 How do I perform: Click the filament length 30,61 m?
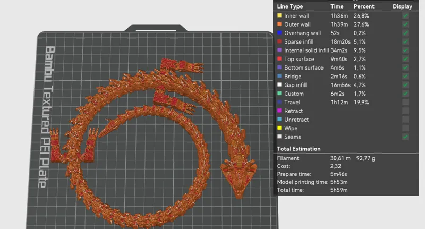(x=340, y=158)
